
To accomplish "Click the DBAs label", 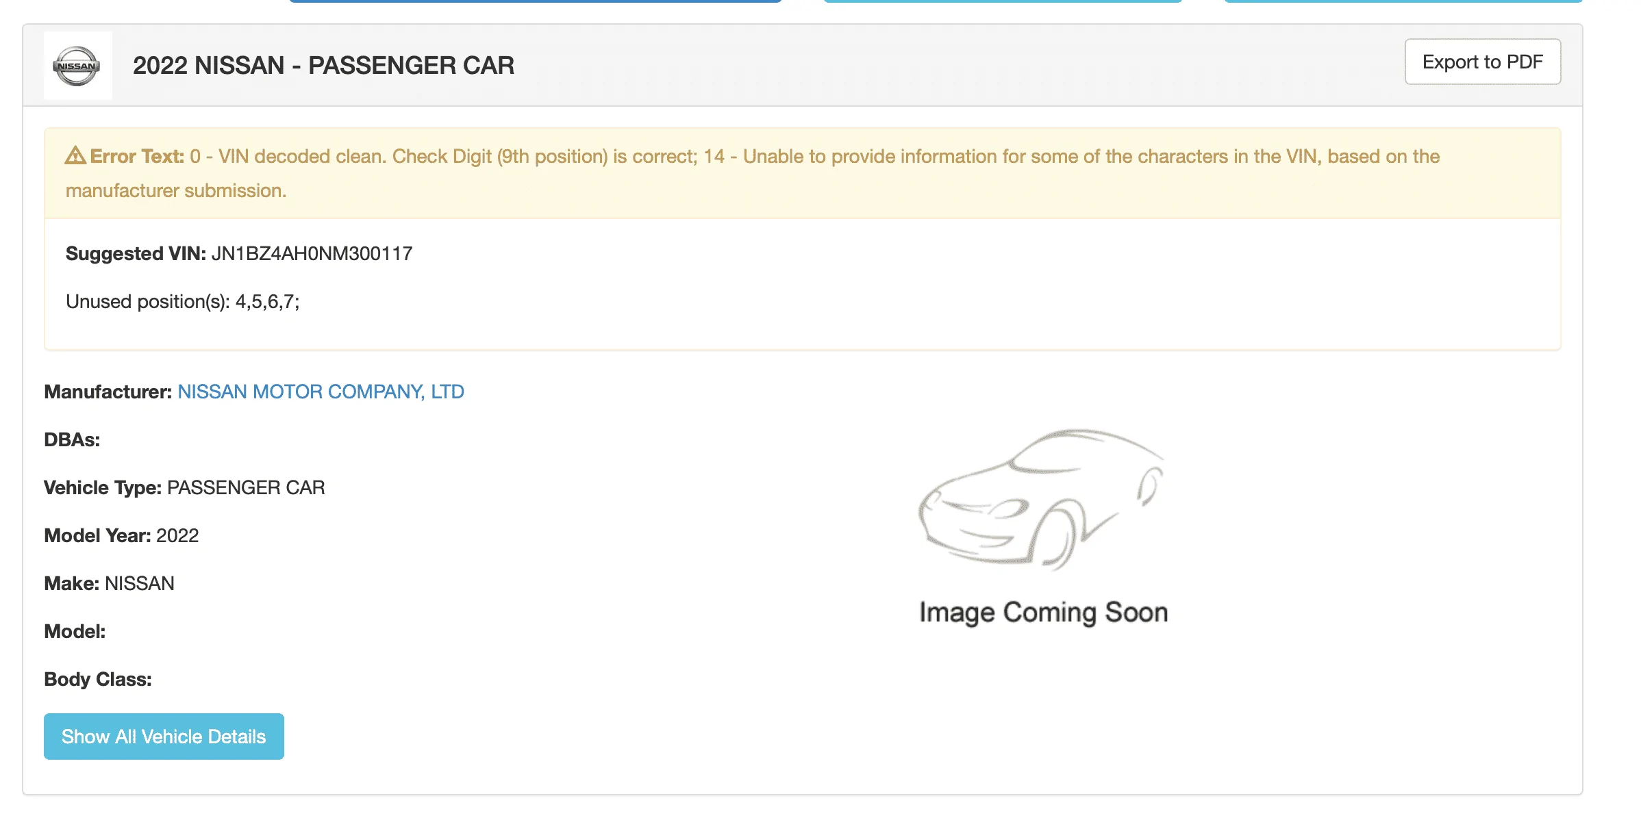I will pos(72,439).
